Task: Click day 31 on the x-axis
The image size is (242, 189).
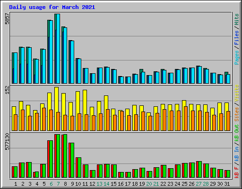Action: [x=227, y=184]
